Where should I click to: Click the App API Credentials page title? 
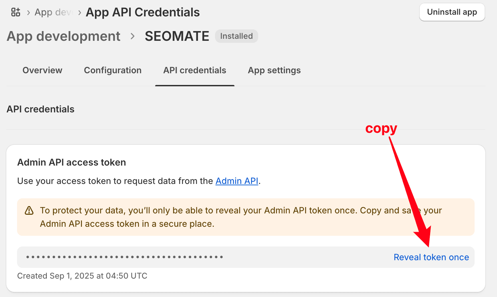[x=143, y=12]
